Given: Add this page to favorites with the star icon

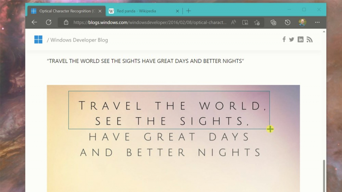Looking at the screenshot, I should tap(256, 22).
